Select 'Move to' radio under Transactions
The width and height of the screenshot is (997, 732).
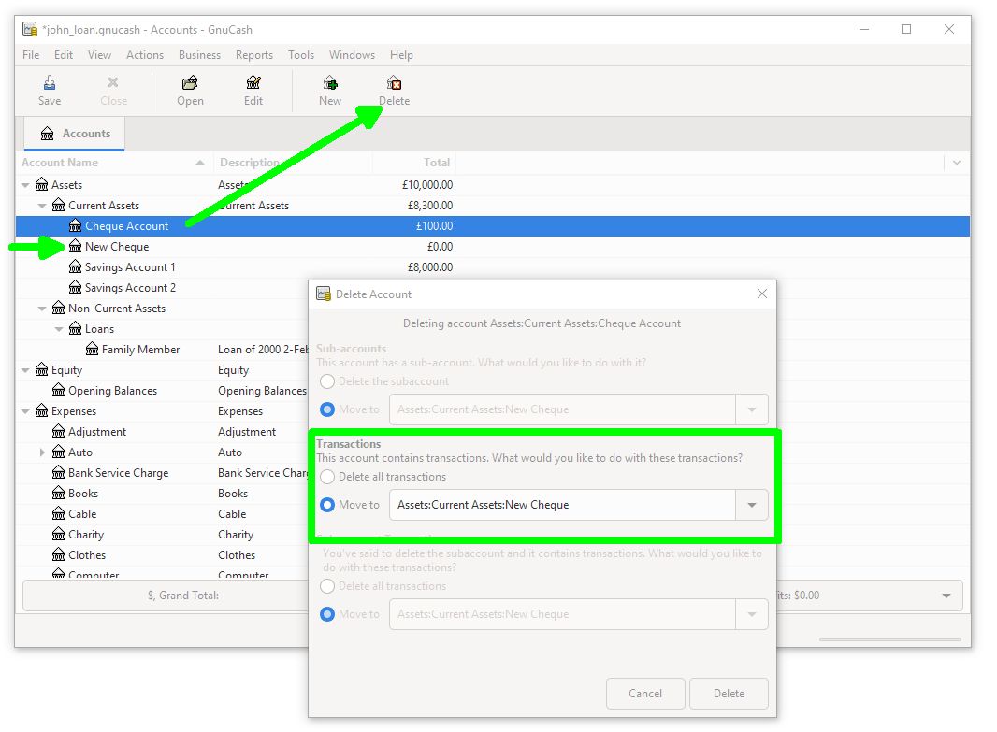click(x=327, y=505)
